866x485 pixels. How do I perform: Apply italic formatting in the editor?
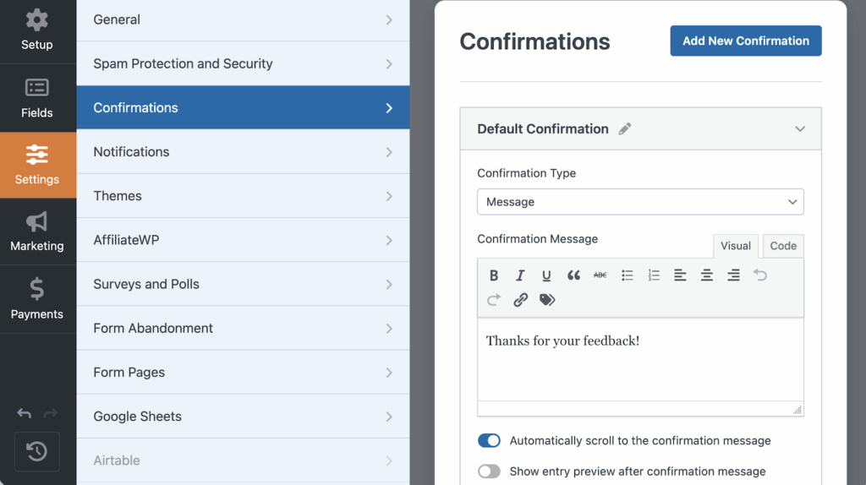coord(520,275)
